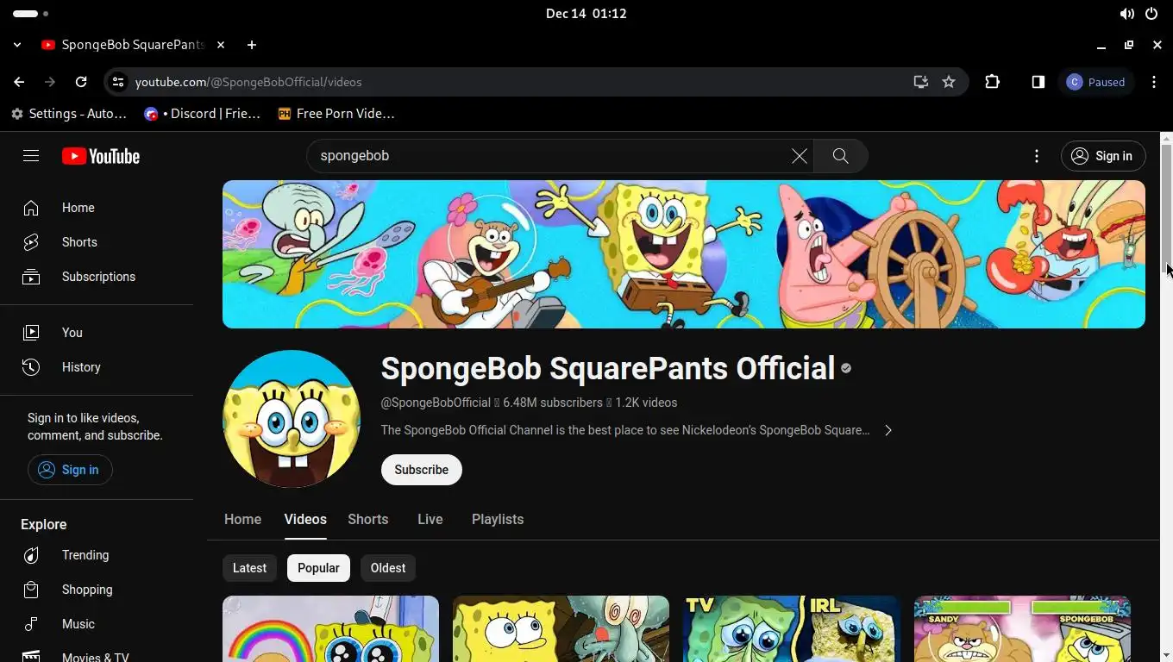Click the browser forward arrow
1173x662 pixels.
[50, 82]
